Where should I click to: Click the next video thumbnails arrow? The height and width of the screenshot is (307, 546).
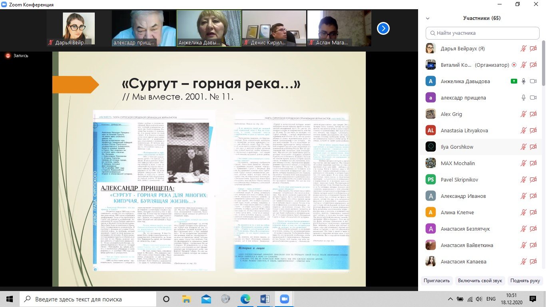click(383, 28)
